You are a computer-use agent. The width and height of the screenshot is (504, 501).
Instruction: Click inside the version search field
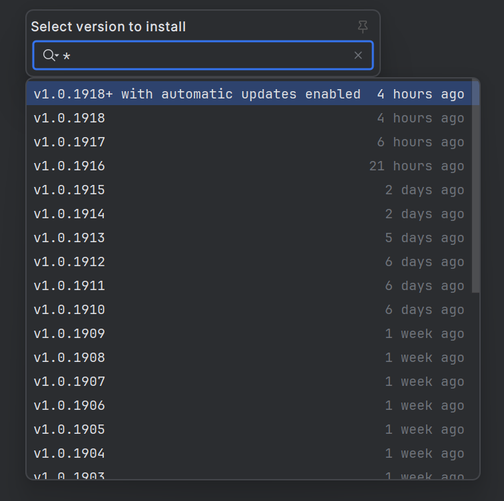tap(200, 55)
